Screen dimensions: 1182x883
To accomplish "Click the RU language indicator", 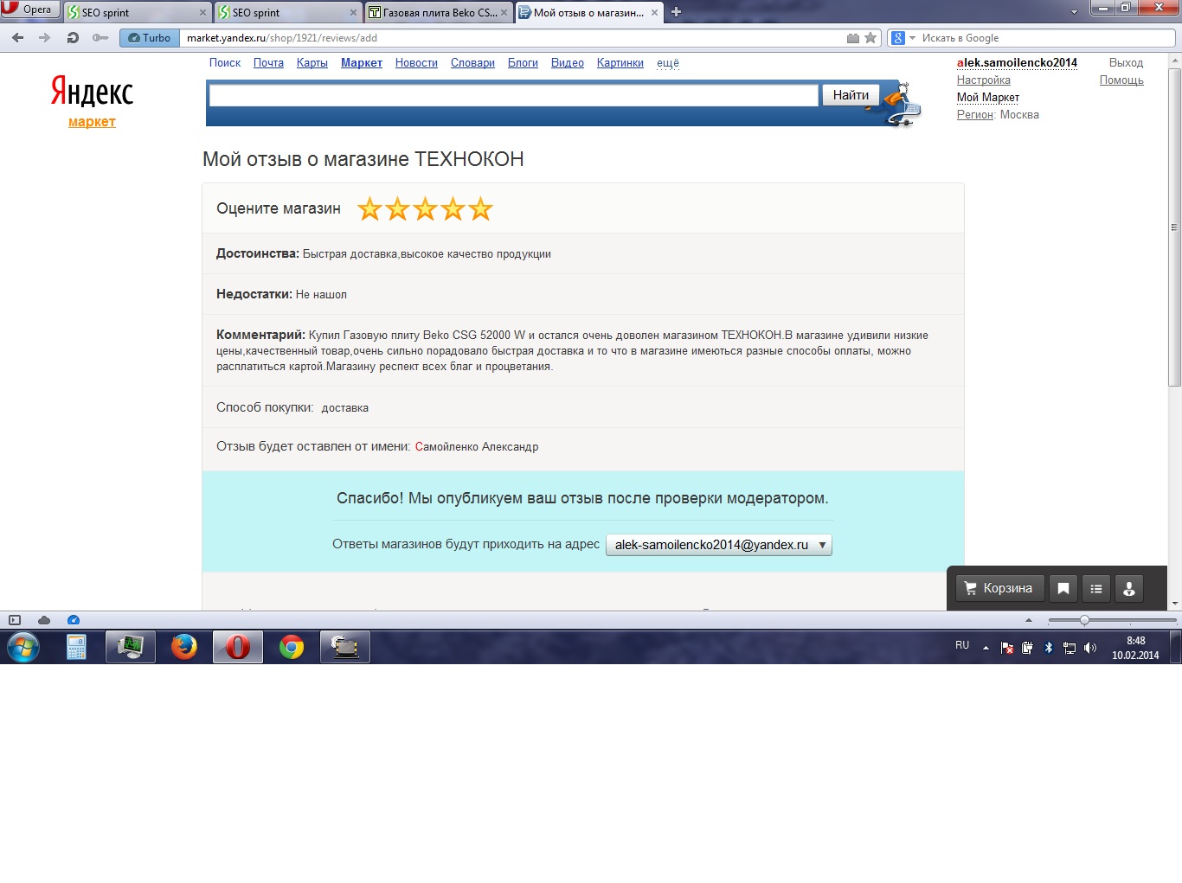I will pos(962,645).
